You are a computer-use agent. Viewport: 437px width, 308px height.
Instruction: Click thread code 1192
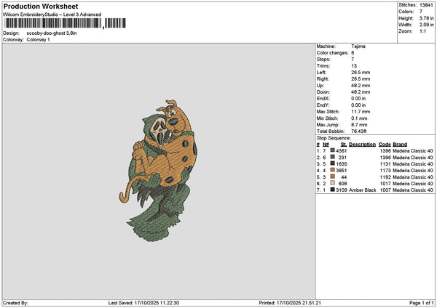(x=385, y=177)
